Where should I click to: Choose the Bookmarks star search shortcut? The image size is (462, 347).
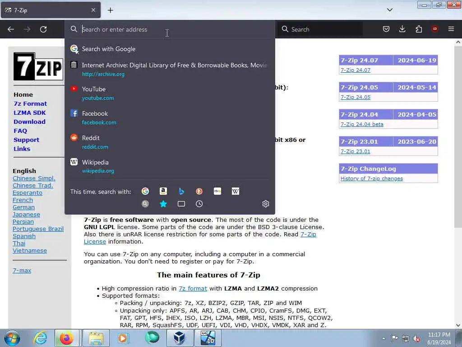[x=163, y=204]
